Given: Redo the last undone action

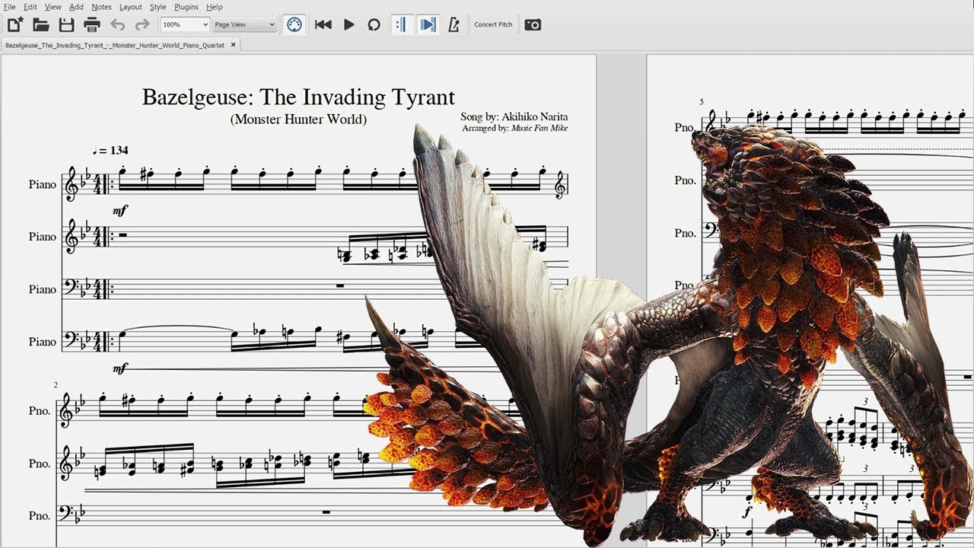Looking at the screenshot, I should pos(142,24).
